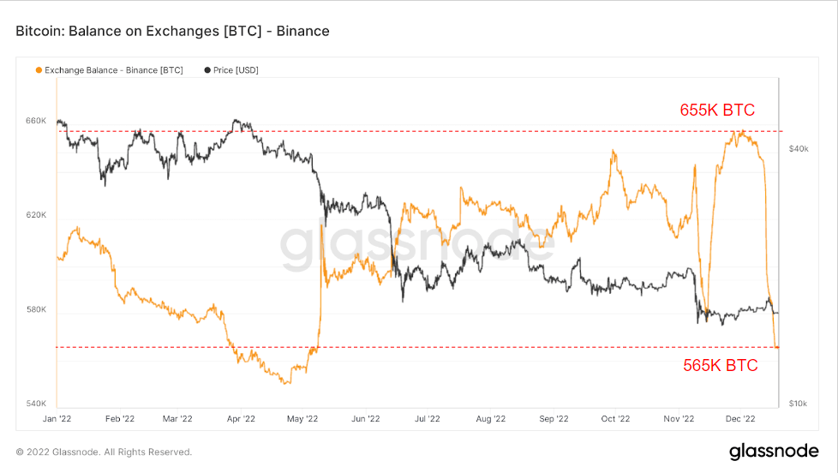Click the 580K left axis label
Screen dimensions: 838x473
(x=36, y=309)
